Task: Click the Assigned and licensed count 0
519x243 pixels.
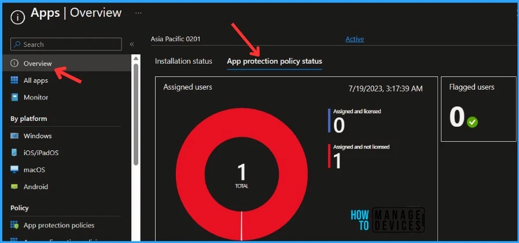Action: [x=339, y=125]
